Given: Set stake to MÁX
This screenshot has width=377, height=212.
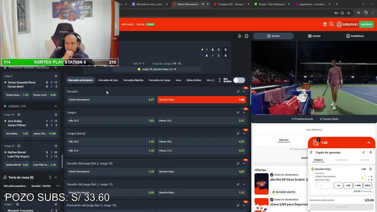Looking at the screenshot, I should 368,185.
